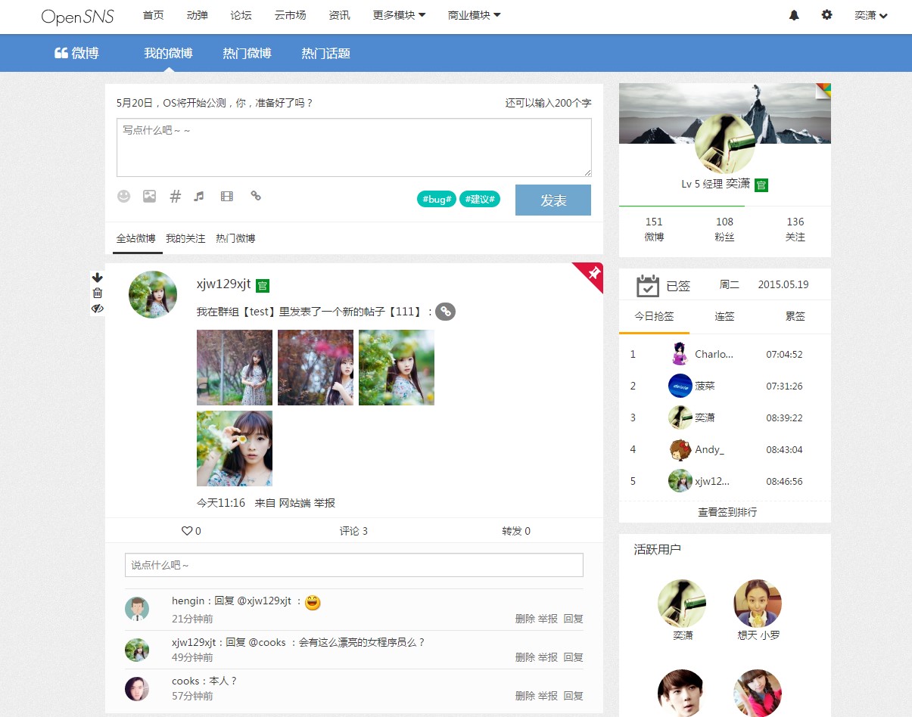
Task: Insert the #建议# topic tag
Action: point(480,200)
